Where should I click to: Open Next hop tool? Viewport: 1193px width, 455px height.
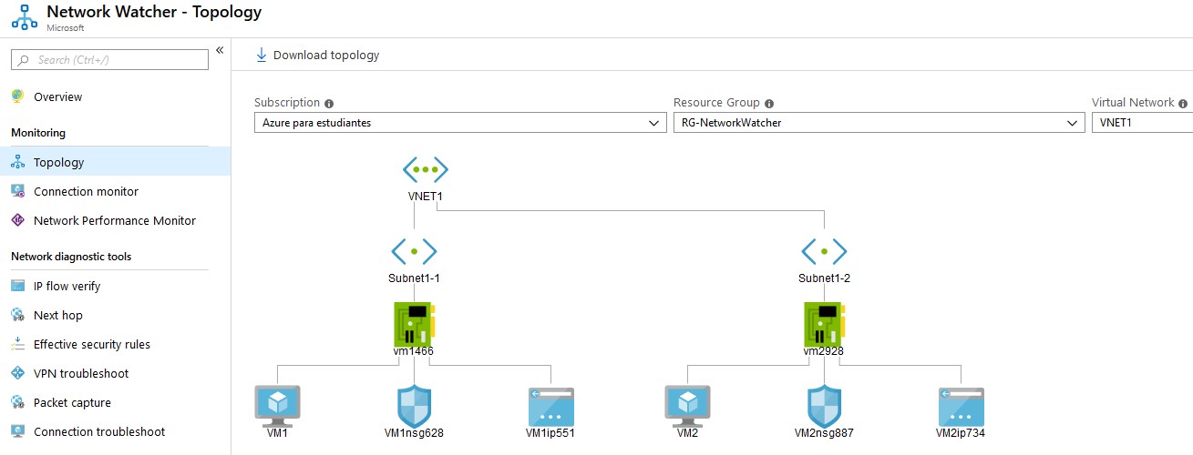115,315
